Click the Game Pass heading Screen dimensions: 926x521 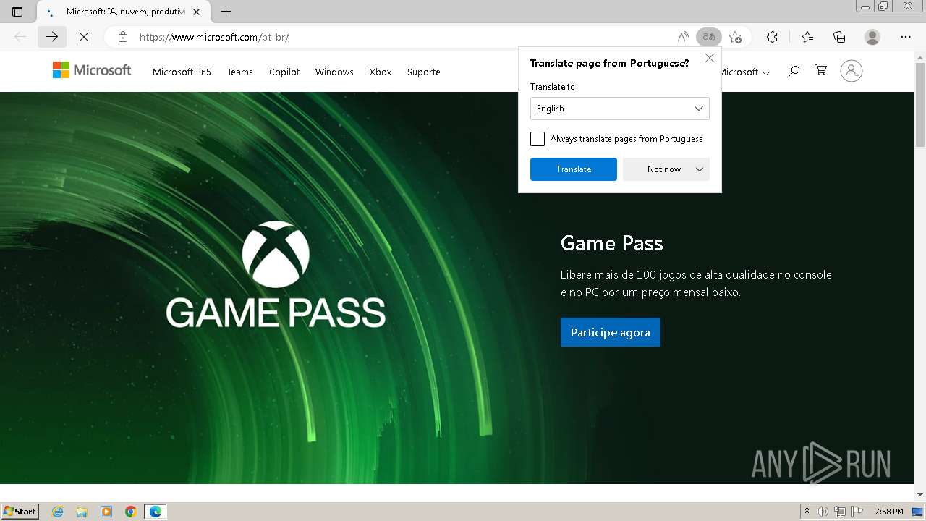[612, 243]
